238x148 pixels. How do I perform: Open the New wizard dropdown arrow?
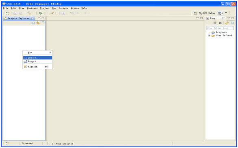point(11,13)
